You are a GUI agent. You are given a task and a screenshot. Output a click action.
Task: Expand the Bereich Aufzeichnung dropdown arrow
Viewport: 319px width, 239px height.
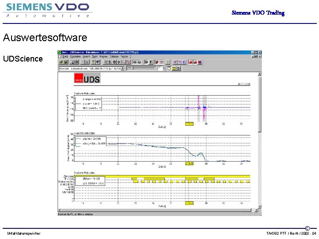(122, 69)
